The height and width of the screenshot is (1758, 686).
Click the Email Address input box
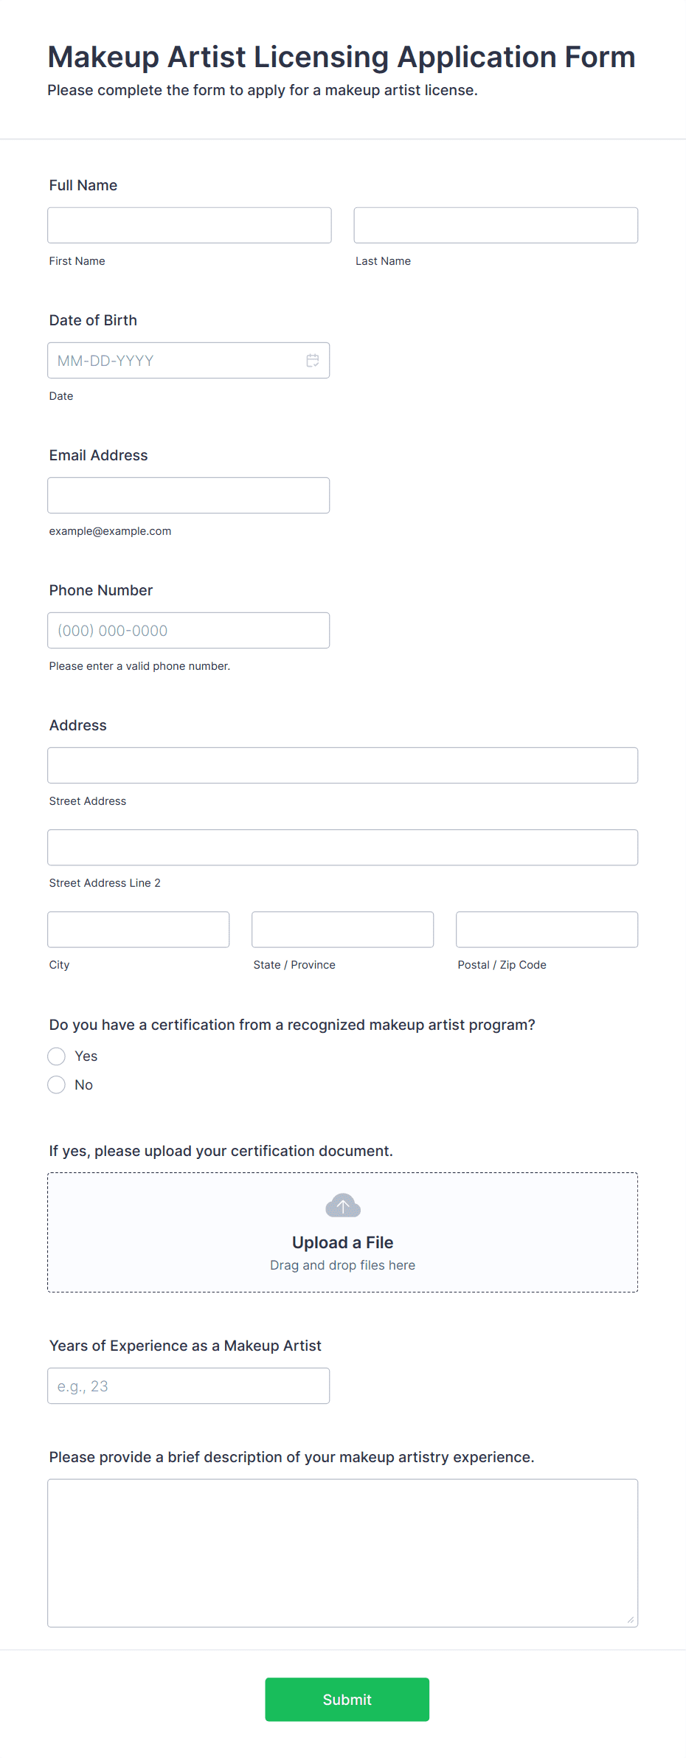point(189,495)
